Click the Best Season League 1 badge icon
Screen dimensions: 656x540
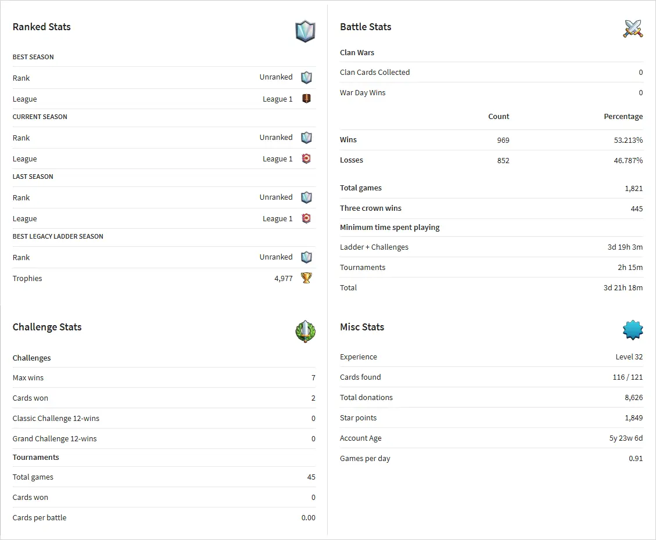(306, 99)
